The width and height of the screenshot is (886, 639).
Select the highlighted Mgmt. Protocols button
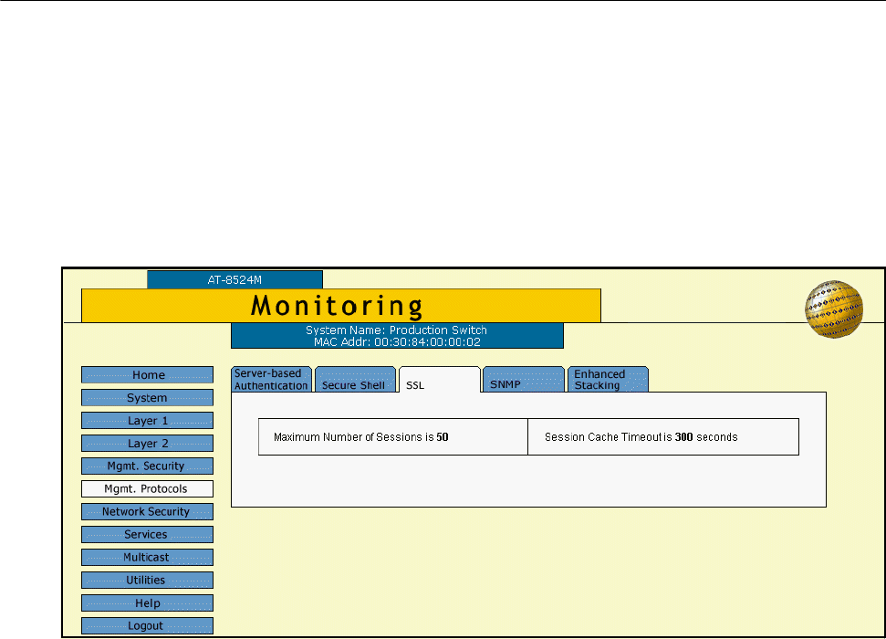[x=147, y=489]
